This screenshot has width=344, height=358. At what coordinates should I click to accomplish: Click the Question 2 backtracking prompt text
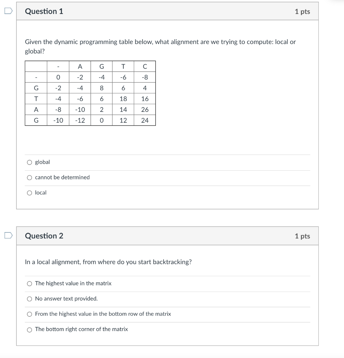pos(109,262)
